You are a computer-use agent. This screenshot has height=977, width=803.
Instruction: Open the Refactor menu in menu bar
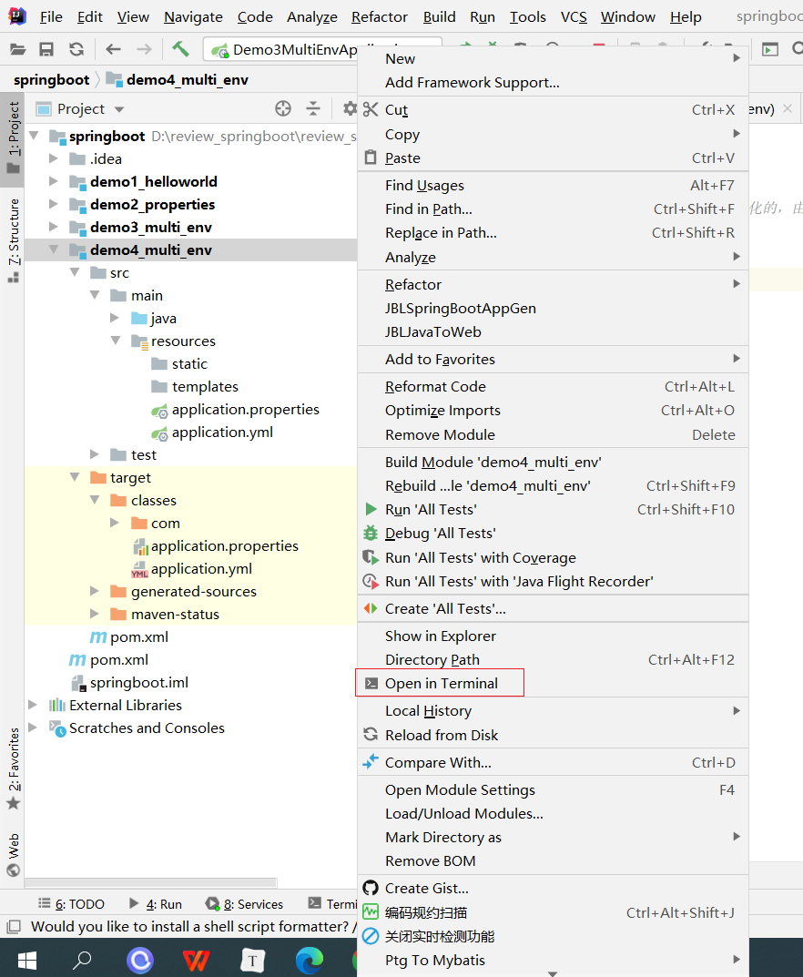tap(379, 17)
